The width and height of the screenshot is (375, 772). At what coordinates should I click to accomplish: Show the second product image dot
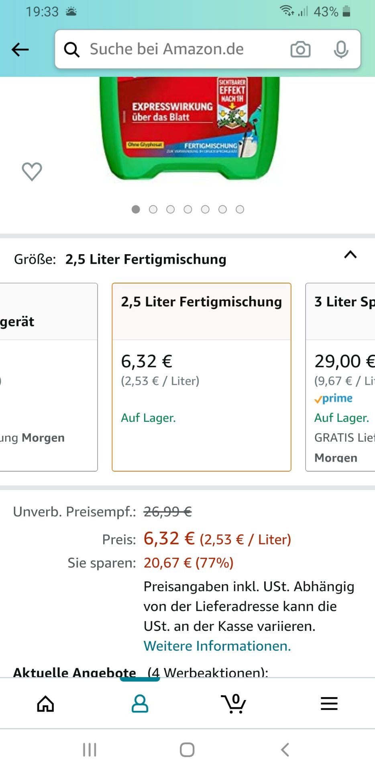pyautogui.click(x=153, y=209)
